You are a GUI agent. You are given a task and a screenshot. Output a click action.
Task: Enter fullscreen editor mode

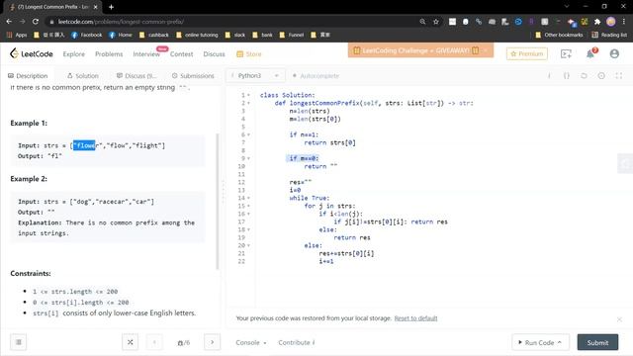(618, 76)
